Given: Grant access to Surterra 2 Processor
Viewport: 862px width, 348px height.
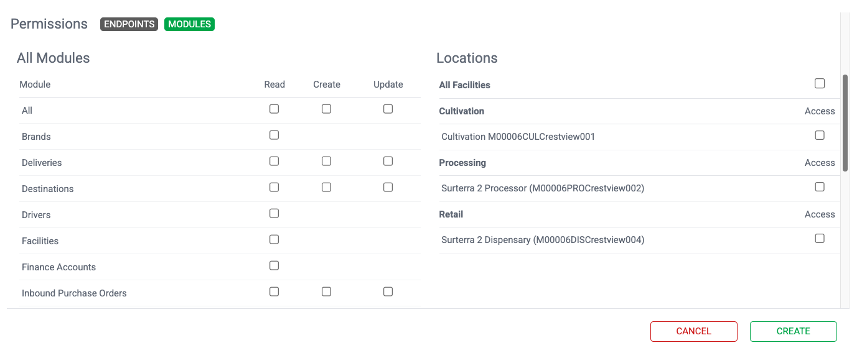Looking at the screenshot, I should click(x=820, y=186).
